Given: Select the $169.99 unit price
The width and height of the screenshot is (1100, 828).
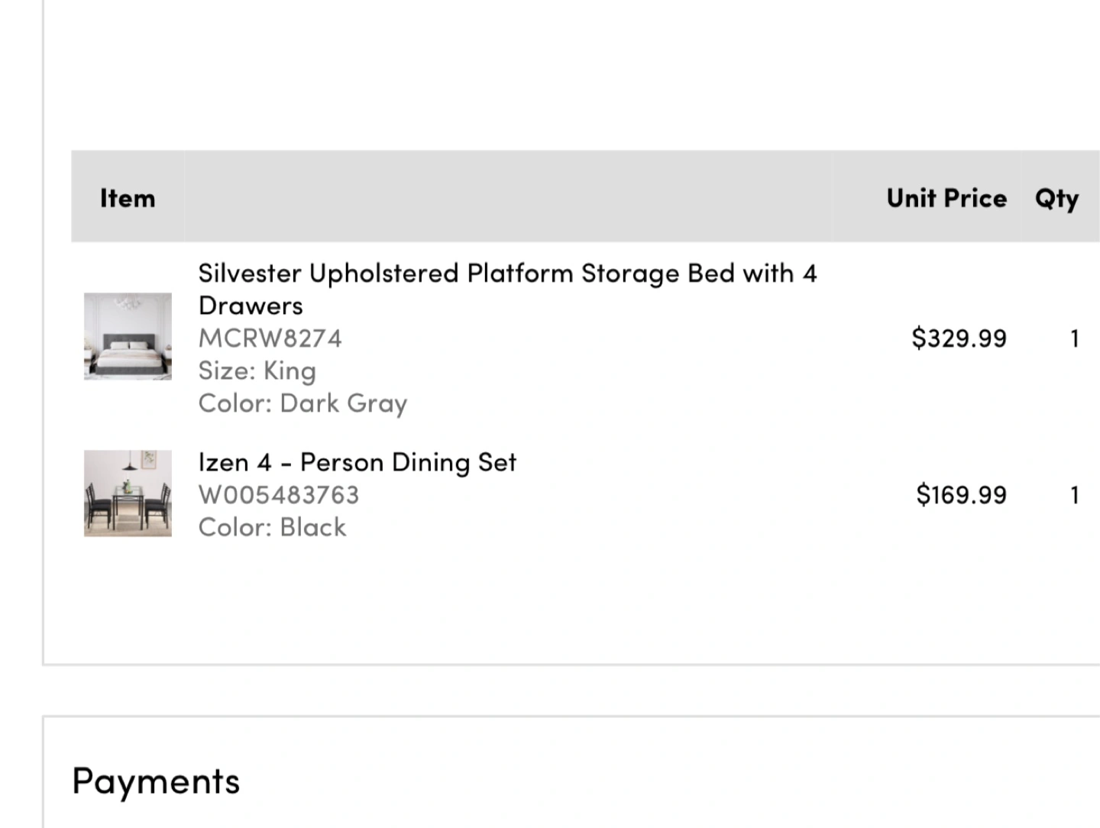Looking at the screenshot, I should click(962, 495).
